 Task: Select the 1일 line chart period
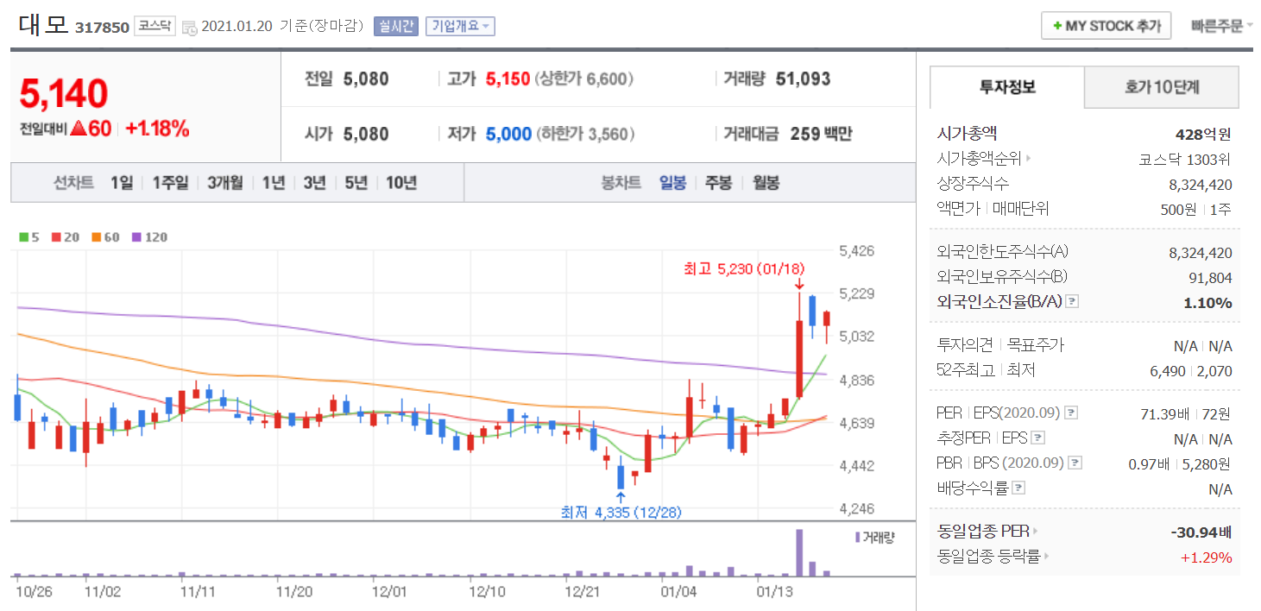(x=122, y=183)
